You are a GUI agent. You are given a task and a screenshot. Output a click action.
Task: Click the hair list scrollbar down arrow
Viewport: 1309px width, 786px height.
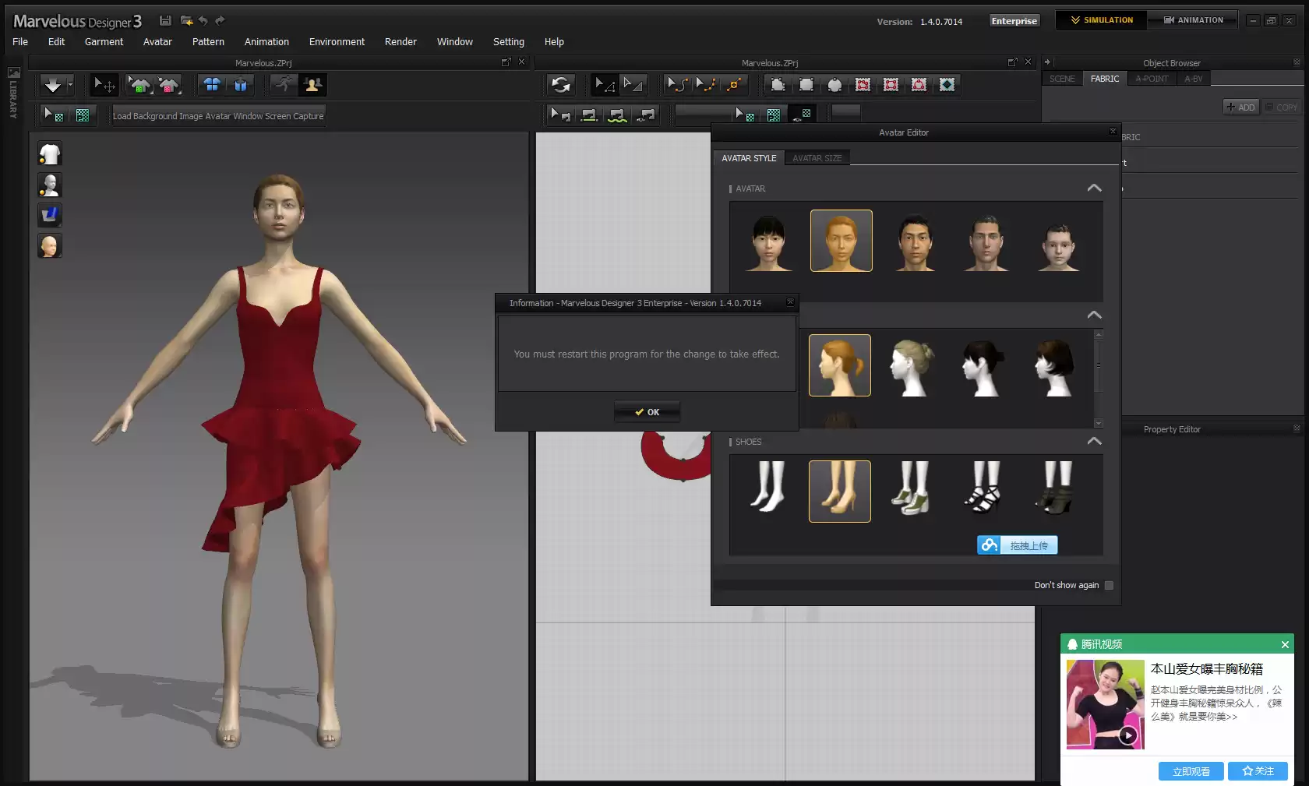tap(1099, 423)
